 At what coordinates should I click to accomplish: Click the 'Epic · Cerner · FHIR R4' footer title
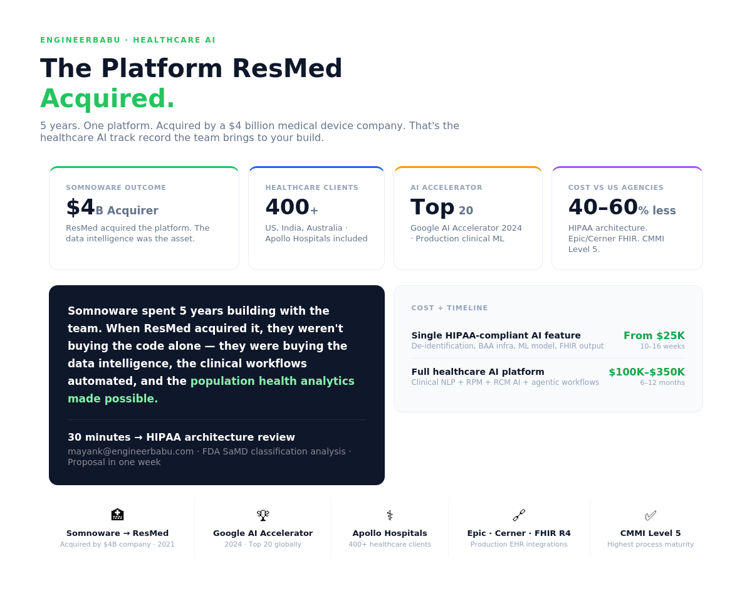click(x=519, y=533)
